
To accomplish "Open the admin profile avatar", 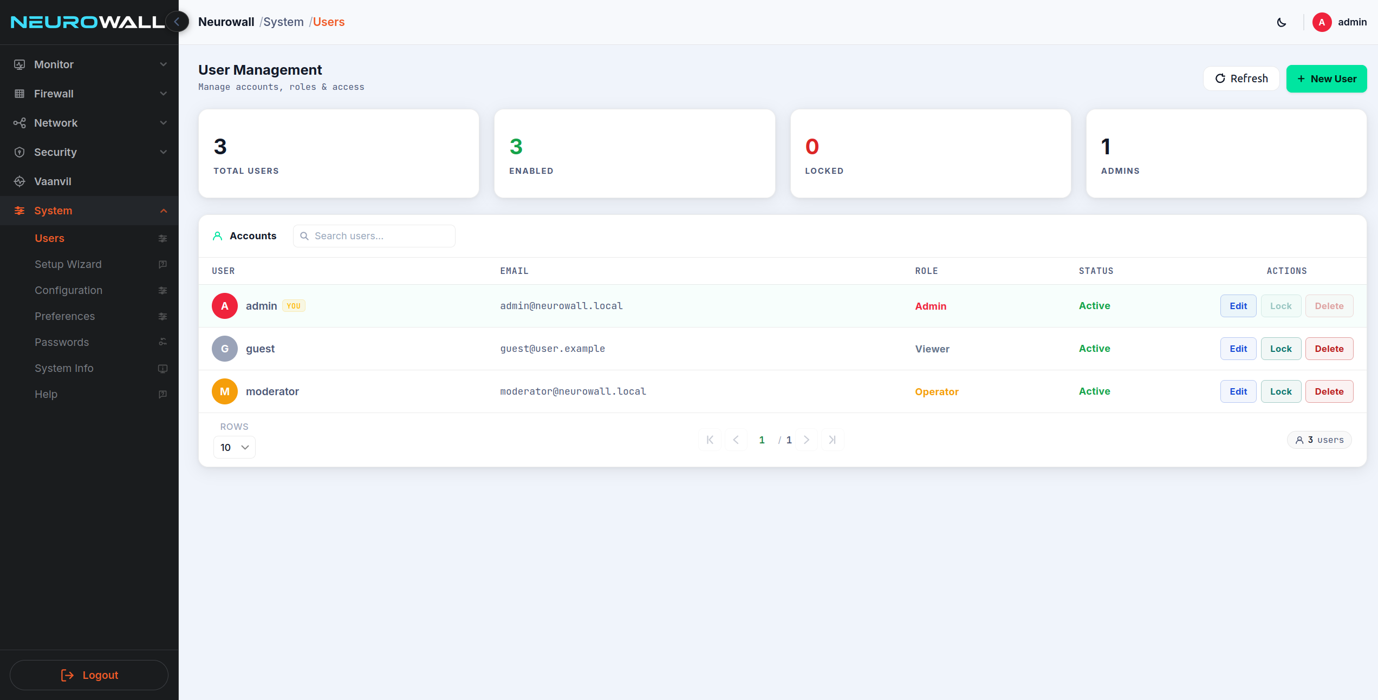I will tap(1322, 22).
